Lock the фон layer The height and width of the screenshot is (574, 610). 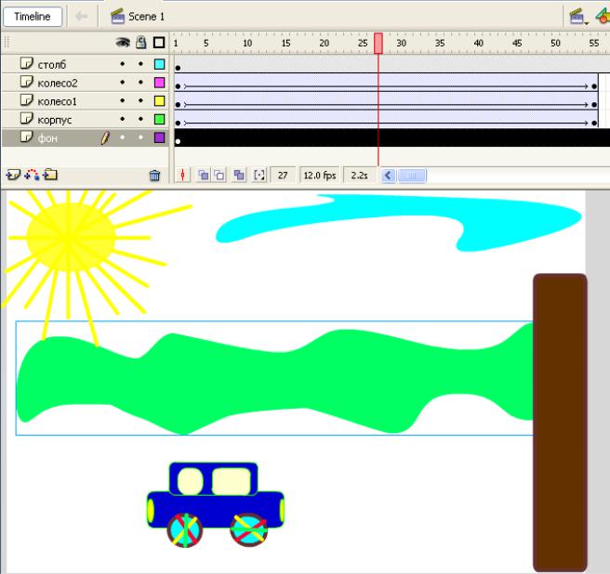click(140, 137)
